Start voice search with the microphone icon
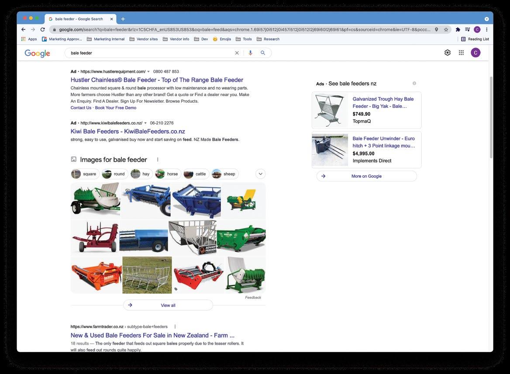The image size is (510, 374). tap(250, 53)
